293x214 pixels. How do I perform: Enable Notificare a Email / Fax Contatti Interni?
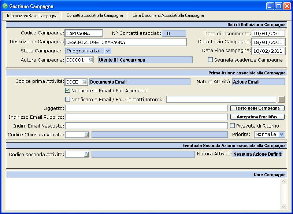click(x=67, y=99)
